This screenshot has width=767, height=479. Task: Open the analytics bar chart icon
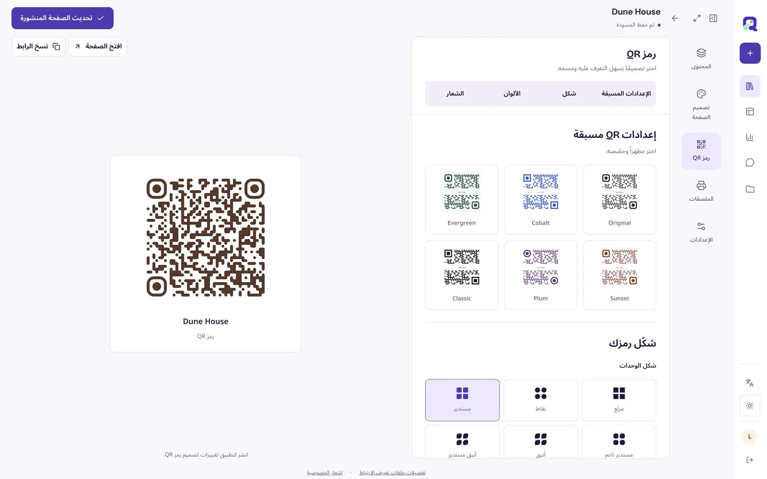pos(750,137)
